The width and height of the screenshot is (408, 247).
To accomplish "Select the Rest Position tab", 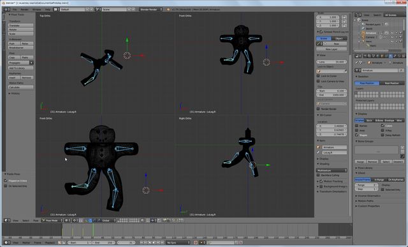I will 392,83.
